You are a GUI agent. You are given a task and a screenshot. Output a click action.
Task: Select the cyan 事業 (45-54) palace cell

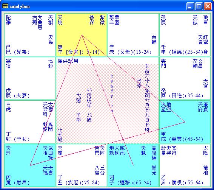click(185, 122)
